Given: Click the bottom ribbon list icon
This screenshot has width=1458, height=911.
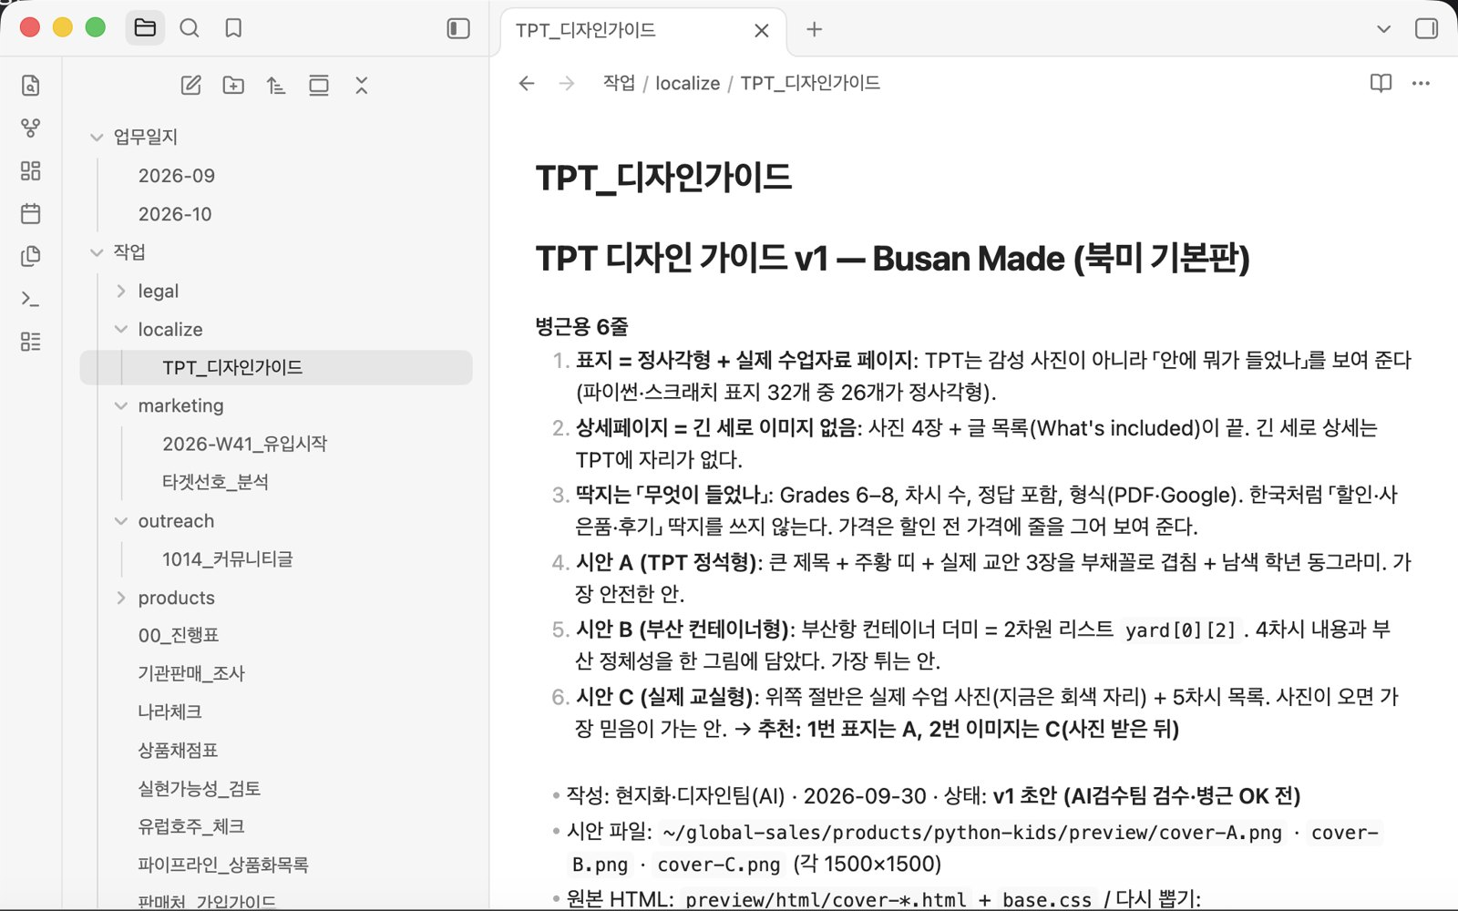Looking at the screenshot, I should click(30, 342).
